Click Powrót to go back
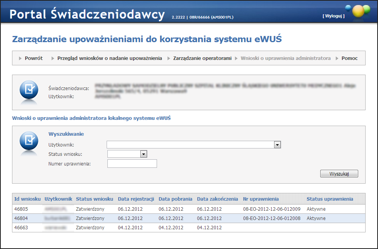 34,58
